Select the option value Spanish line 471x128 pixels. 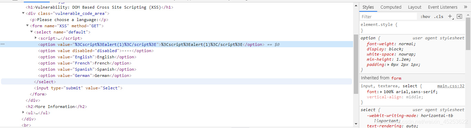87,69
